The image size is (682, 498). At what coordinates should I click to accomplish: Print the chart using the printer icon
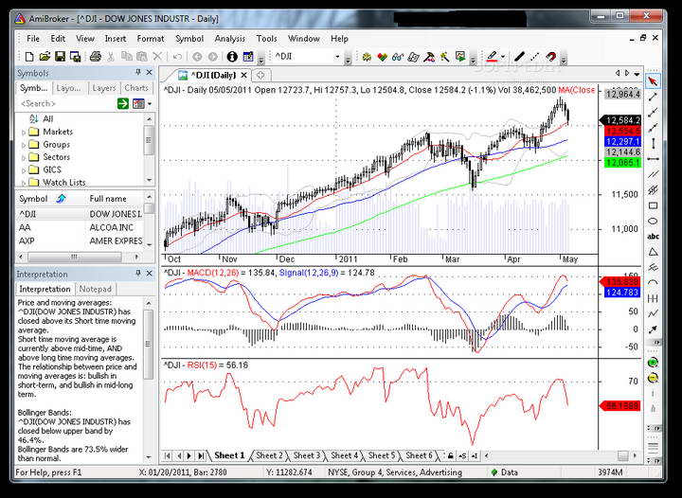pyautogui.click(x=96, y=57)
